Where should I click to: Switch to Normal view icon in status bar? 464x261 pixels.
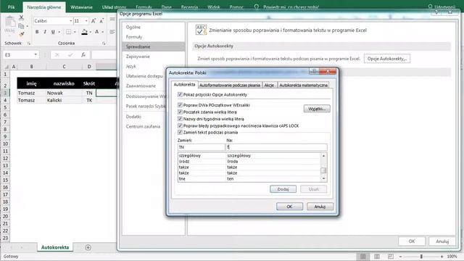point(362,256)
